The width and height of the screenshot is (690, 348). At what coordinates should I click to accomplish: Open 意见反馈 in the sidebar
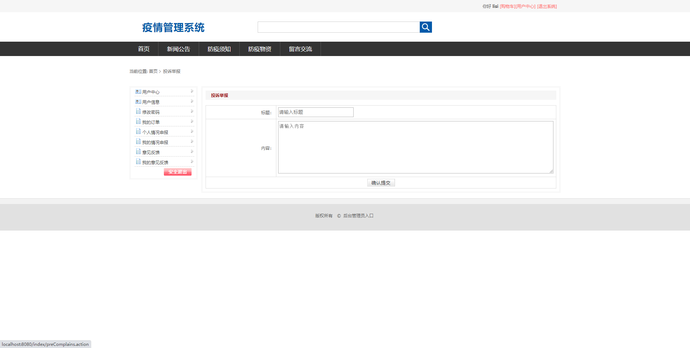pos(151,153)
